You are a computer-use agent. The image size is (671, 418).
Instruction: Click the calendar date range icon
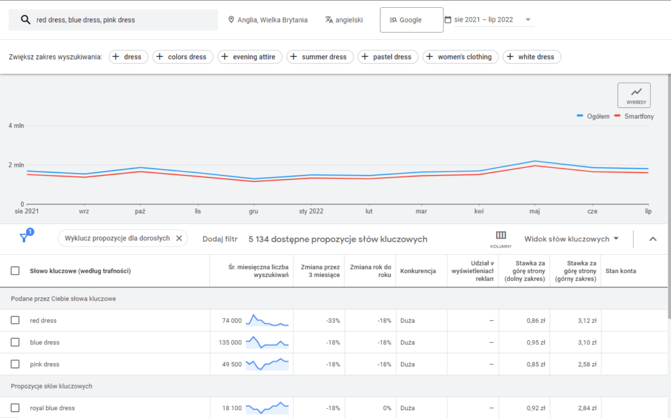point(448,20)
